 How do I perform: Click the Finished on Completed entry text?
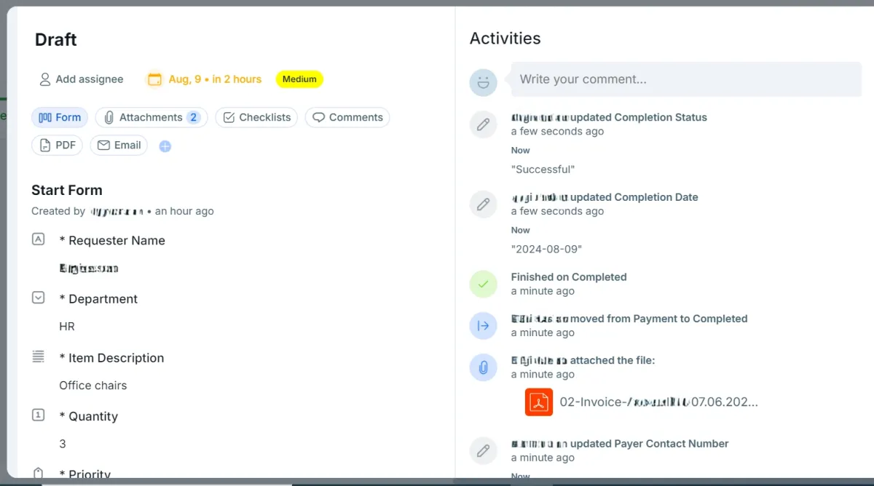[569, 277]
